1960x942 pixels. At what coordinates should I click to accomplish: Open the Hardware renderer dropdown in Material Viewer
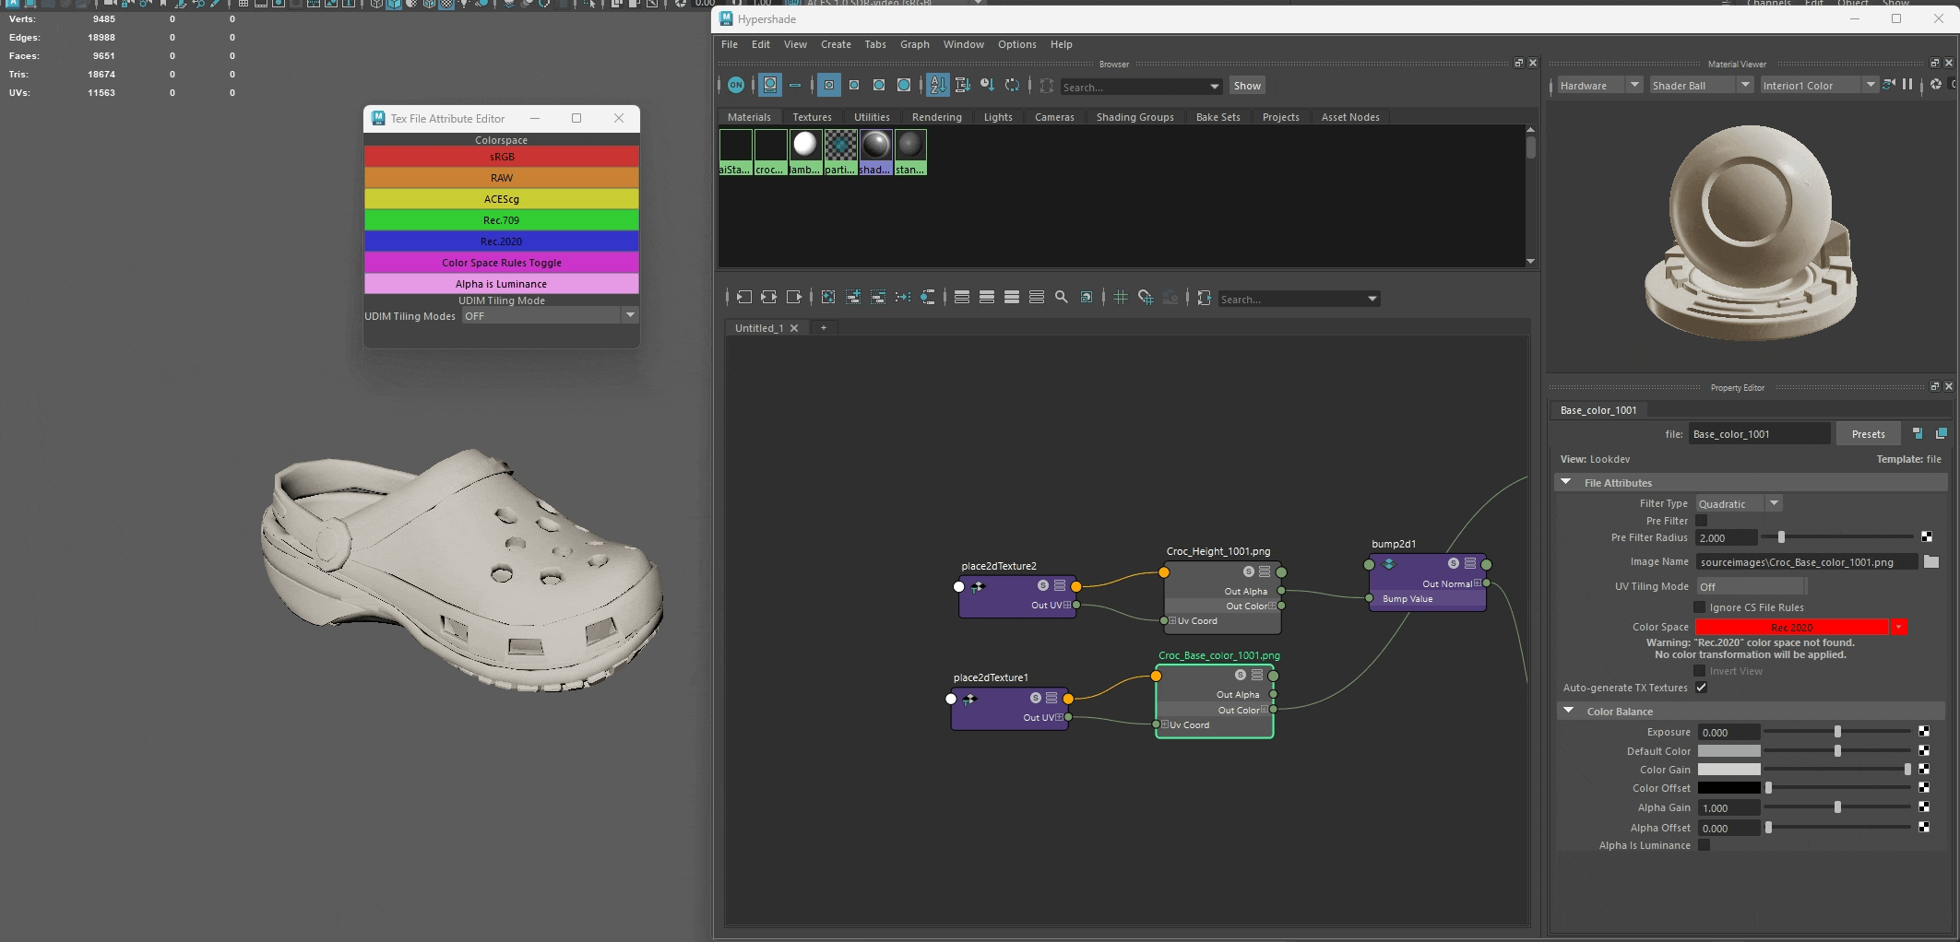[x=1599, y=85]
